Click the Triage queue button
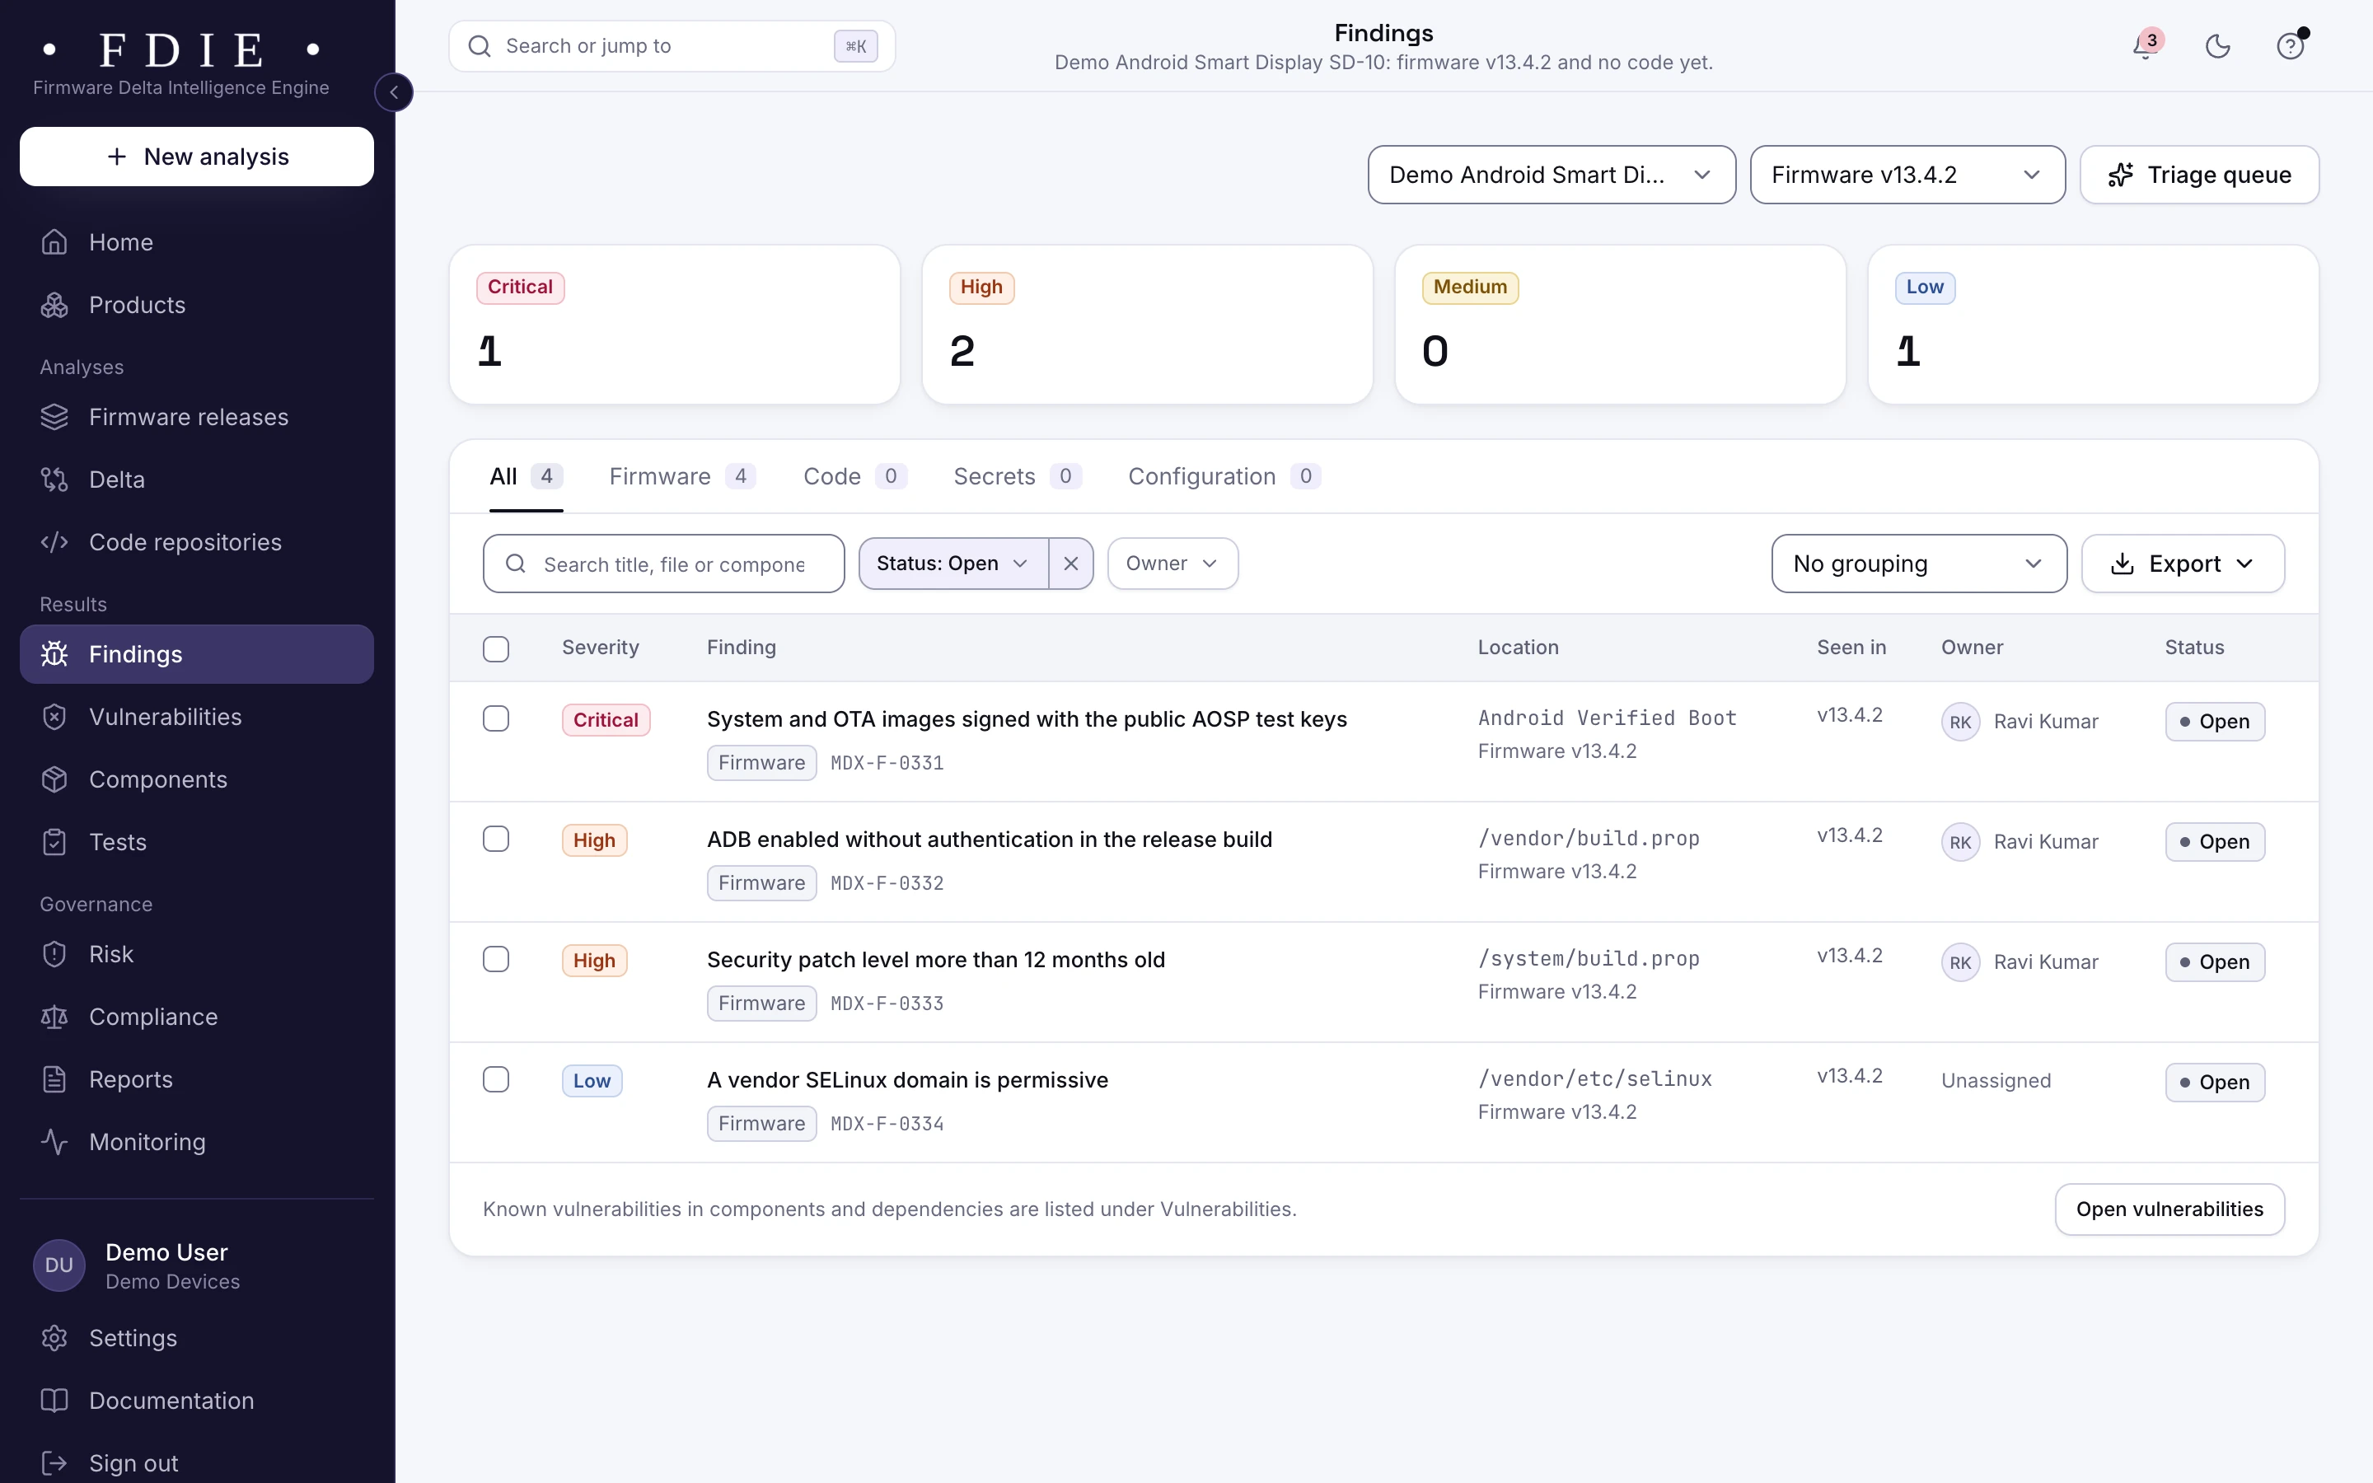Image resolution: width=2373 pixels, height=1483 pixels. [x=2199, y=175]
